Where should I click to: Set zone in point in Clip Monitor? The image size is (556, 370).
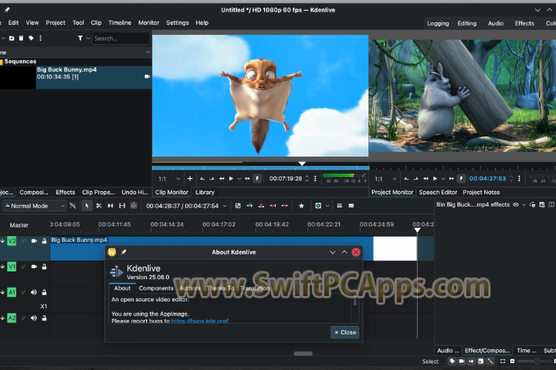point(202,179)
